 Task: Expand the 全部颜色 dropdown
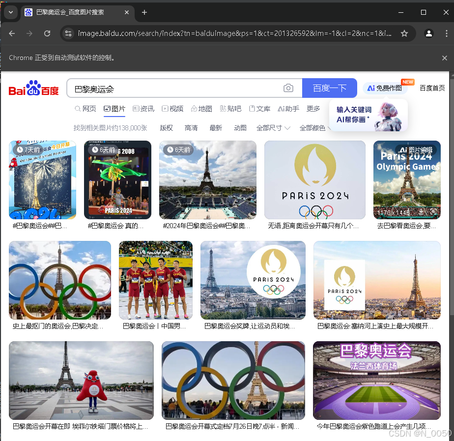coord(315,128)
